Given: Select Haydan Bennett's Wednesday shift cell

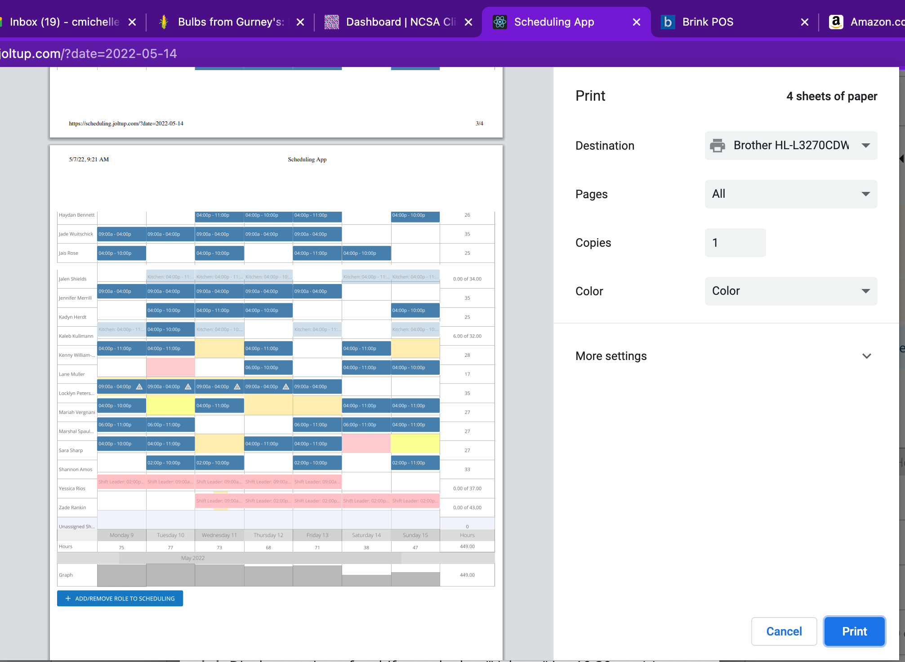Looking at the screenshot, I should (219, 216).
